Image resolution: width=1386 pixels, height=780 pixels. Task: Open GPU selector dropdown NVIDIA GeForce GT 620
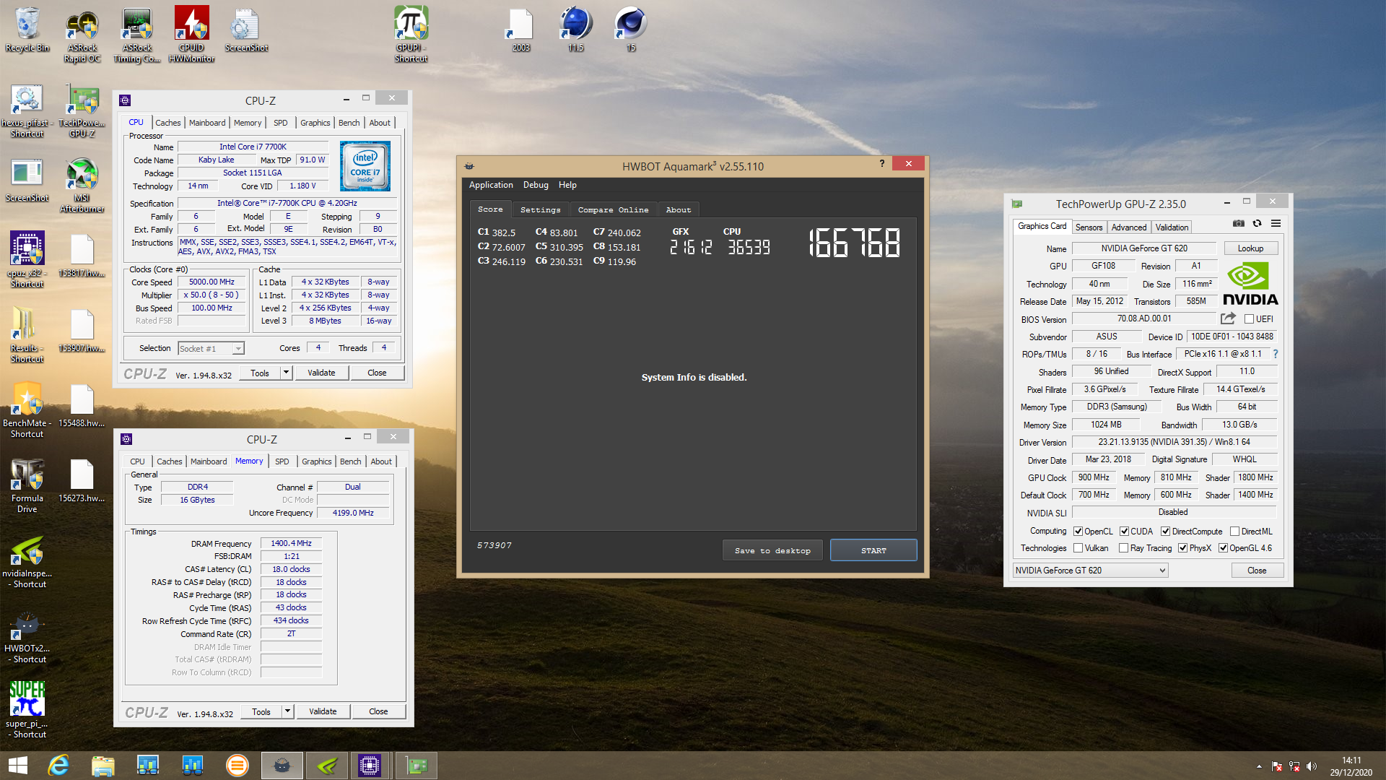point(1090,571)
